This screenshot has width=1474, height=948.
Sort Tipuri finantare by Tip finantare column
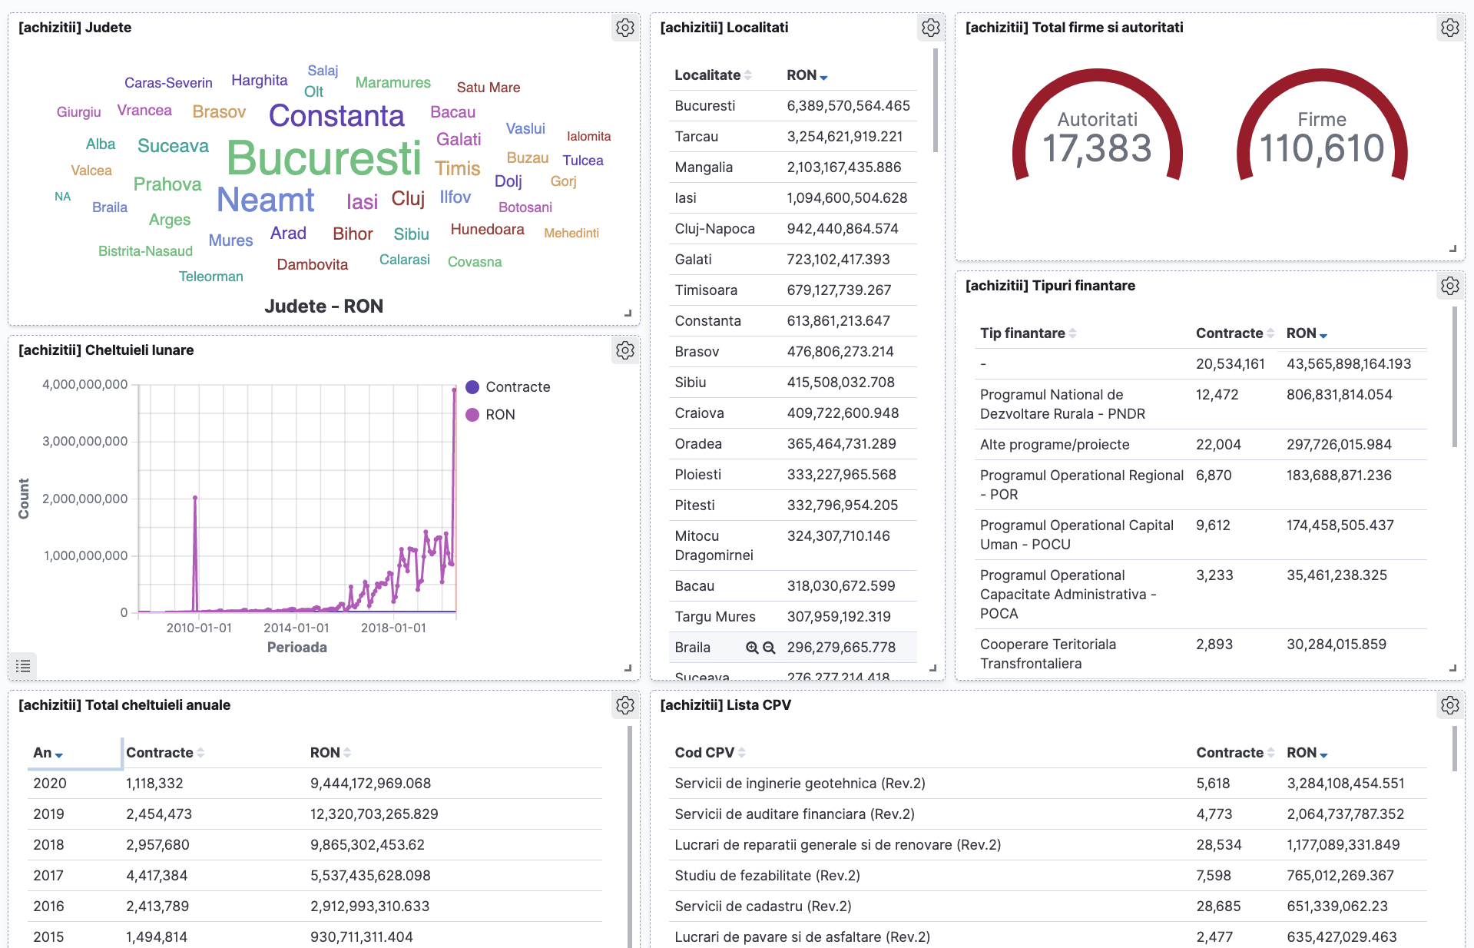tap(1028, 333)
